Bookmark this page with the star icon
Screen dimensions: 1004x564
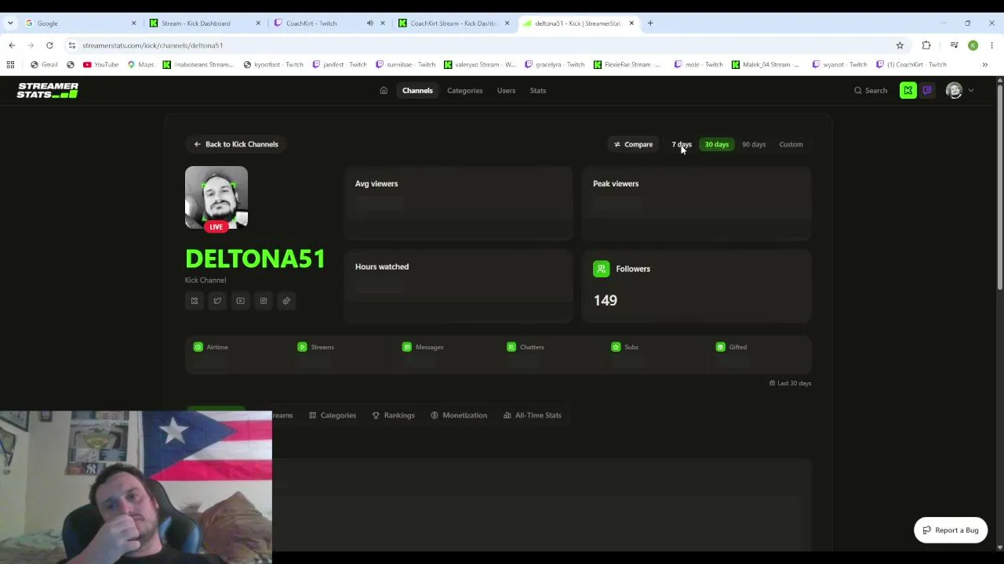[900, 45]
